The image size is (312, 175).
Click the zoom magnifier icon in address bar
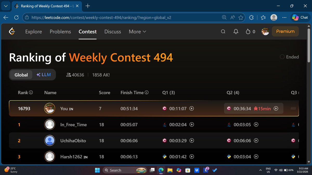(x=224, y=17)
